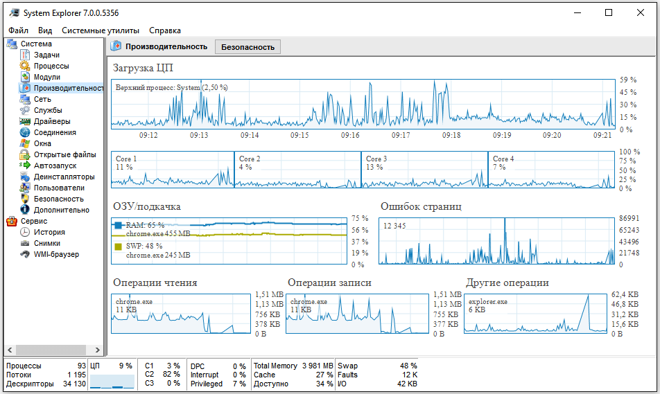660x394 pixels.
Task: Open the Файл menu
Action: click(x=19, y=30)
